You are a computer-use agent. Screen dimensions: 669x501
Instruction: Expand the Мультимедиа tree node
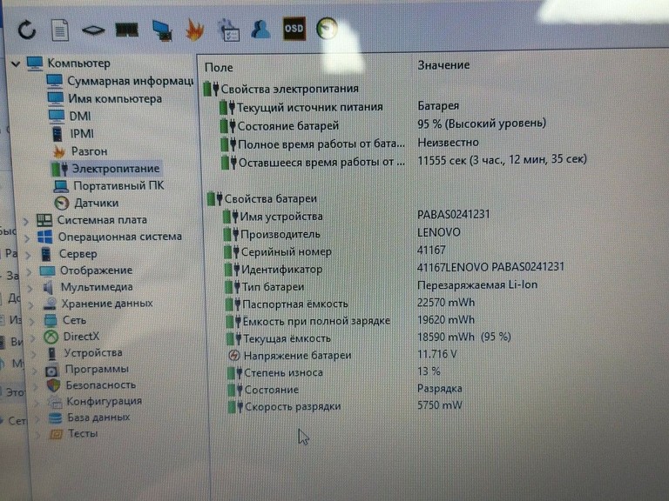(x=30, y=289)
